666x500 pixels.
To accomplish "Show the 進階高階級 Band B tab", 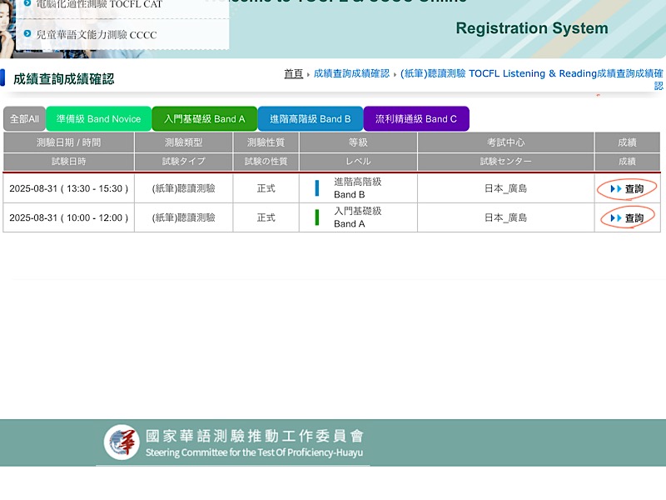I will point(310,119).
